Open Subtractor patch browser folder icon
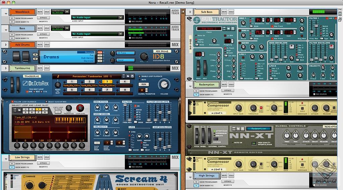Viewport: 343px width, 190px height. (x=228, y=29)
